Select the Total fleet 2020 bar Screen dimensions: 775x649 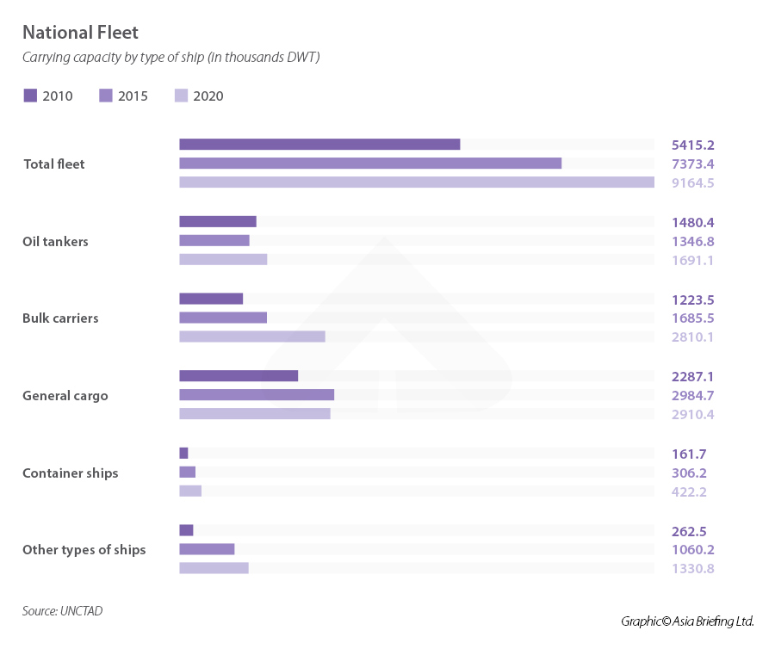click(416, 182)
